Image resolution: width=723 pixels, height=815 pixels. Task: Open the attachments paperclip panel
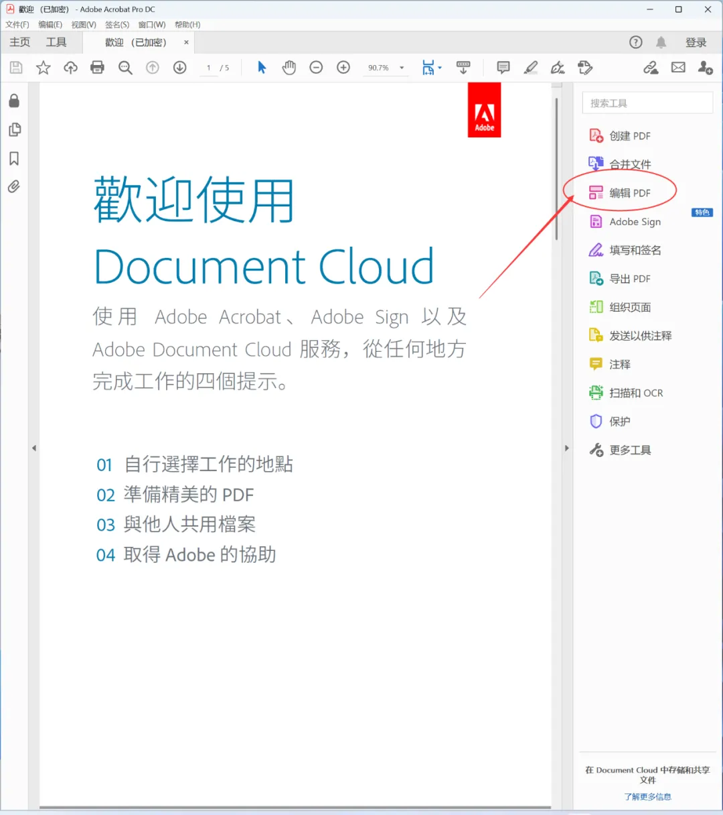[x=14, y=187]
